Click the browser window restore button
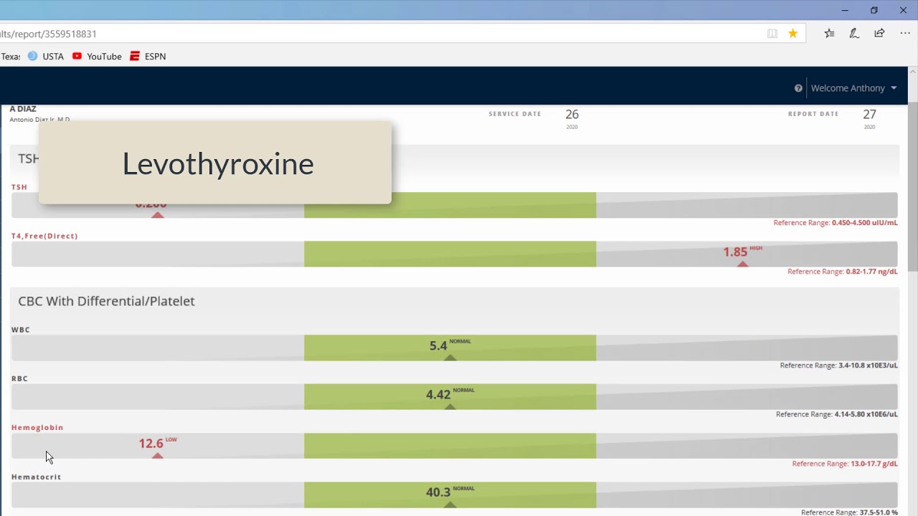The image size is (918, 516). (x=874, y=10)
